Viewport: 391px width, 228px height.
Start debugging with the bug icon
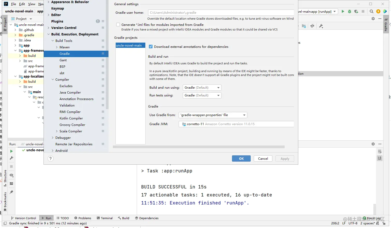click(x=350, y=11)
